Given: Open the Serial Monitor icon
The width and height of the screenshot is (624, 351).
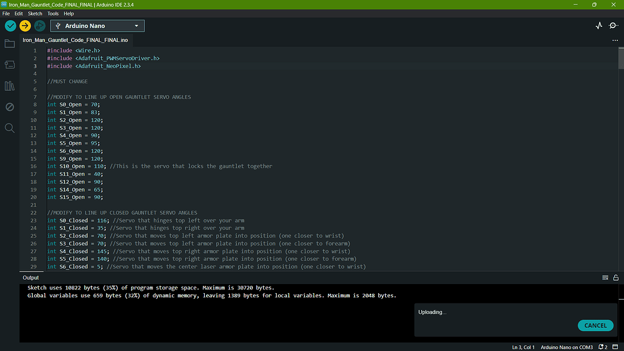Looking at the screenshot, I should [x=613, y=26].
